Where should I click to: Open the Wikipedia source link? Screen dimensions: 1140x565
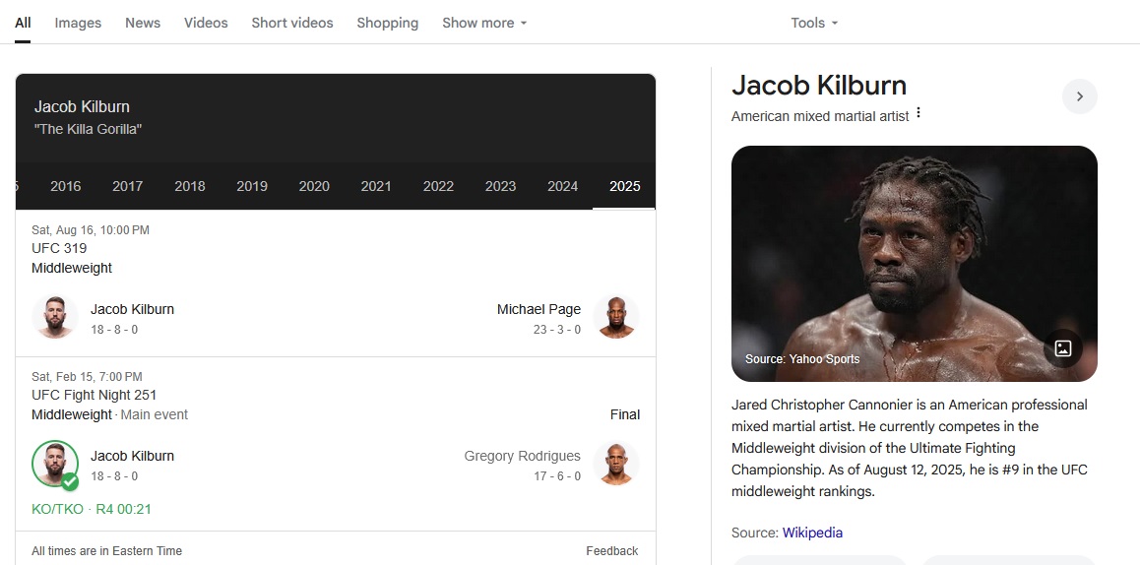812,533
